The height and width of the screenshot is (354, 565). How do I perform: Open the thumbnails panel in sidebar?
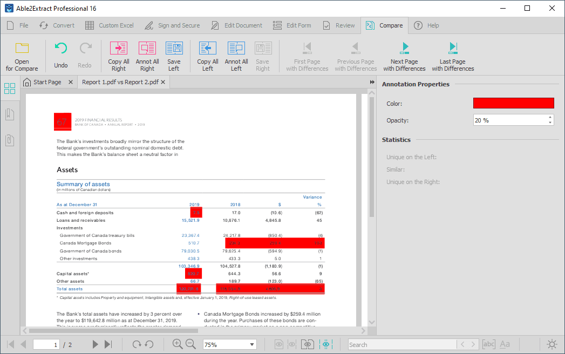point(10,88)
